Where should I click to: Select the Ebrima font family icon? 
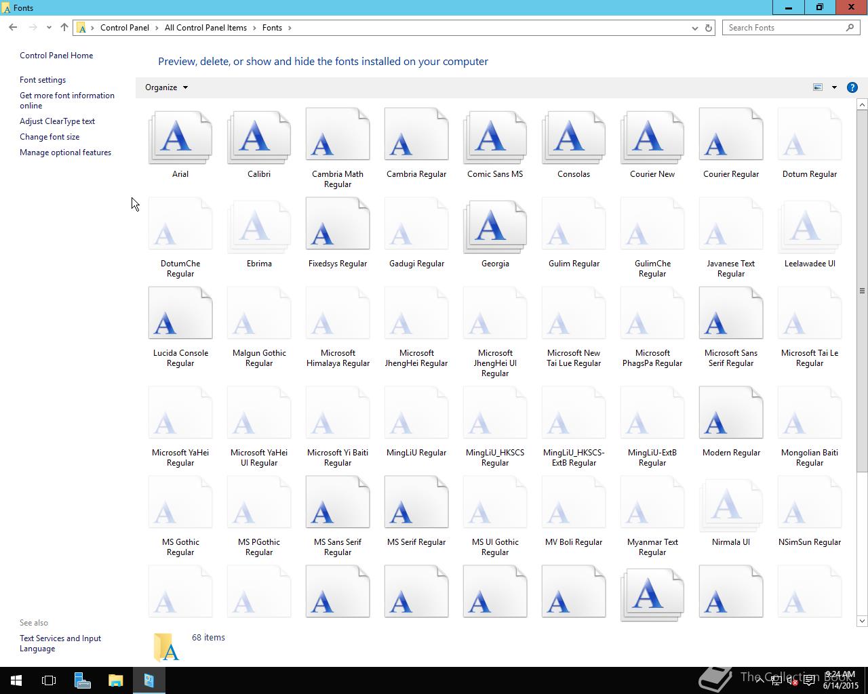[259, 228]
